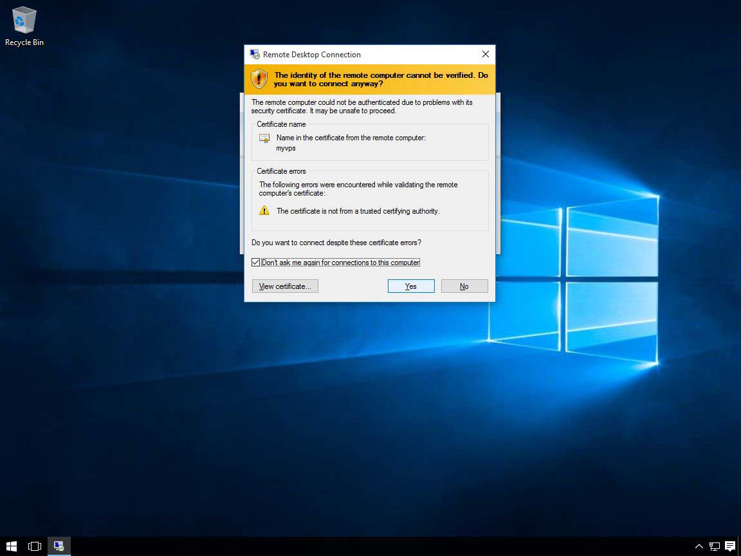
Task: Open the network status tray icon
Action: pyautogui.click(x=714, y=546)
